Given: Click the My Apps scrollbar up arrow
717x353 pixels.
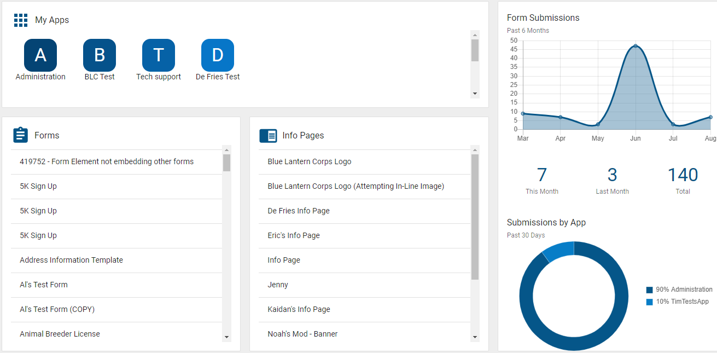Looking at the screenshot, I should click(475, 35).
